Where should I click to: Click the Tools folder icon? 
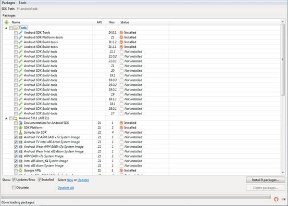tap(16, 28)
